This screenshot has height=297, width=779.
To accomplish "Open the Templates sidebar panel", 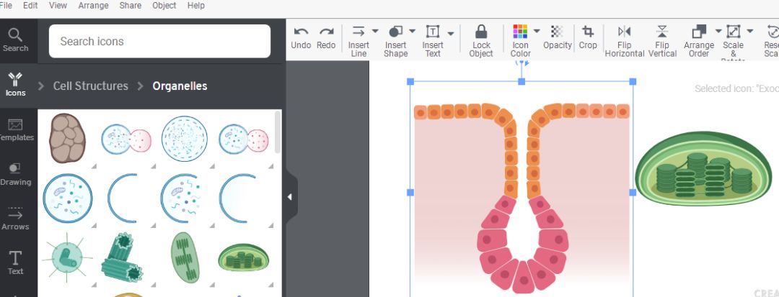I will [x=15, y=129].
